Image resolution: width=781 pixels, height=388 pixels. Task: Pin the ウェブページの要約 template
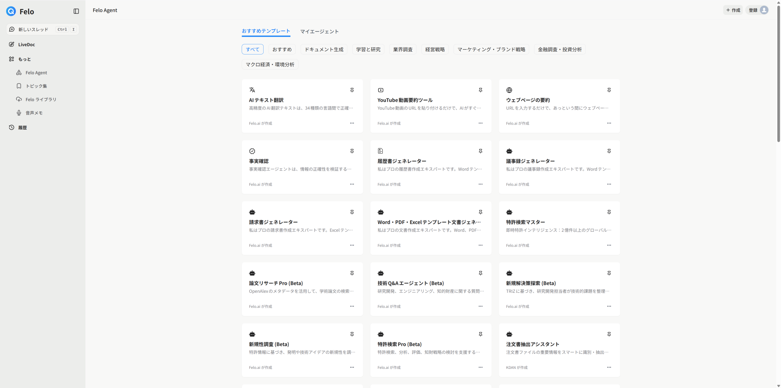(609, 90)
